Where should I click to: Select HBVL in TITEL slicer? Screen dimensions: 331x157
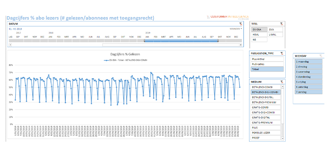(x=259, y=34)
